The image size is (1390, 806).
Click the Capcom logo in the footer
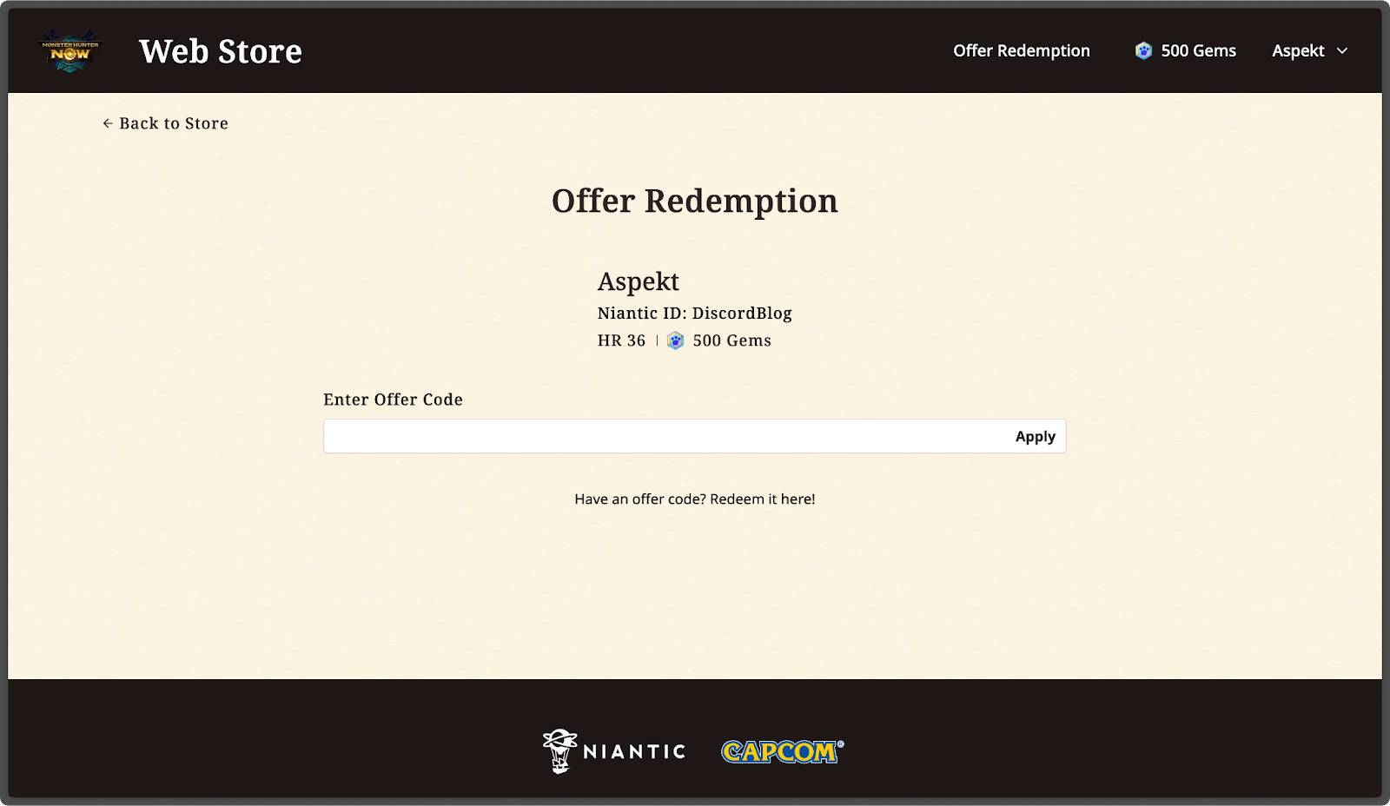pos(783,751)
